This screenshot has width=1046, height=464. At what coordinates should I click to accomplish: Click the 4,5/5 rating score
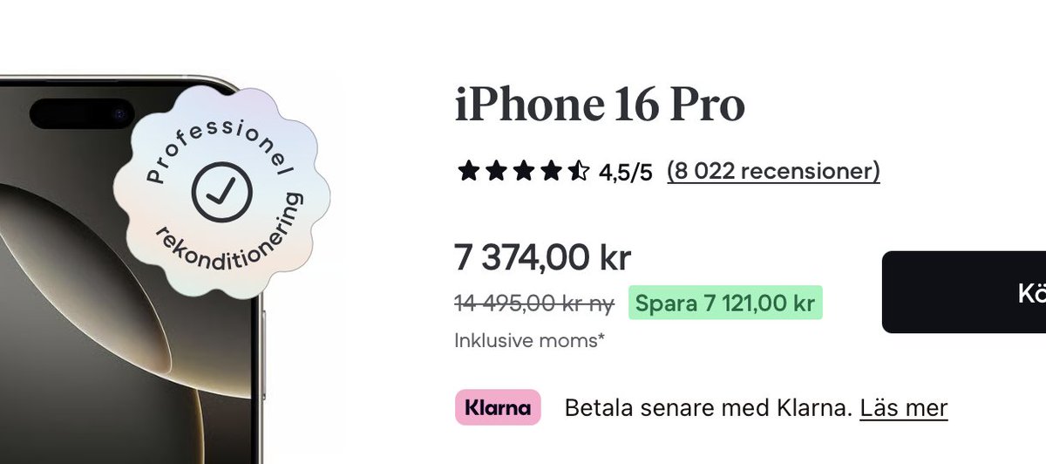pos(625,172)
